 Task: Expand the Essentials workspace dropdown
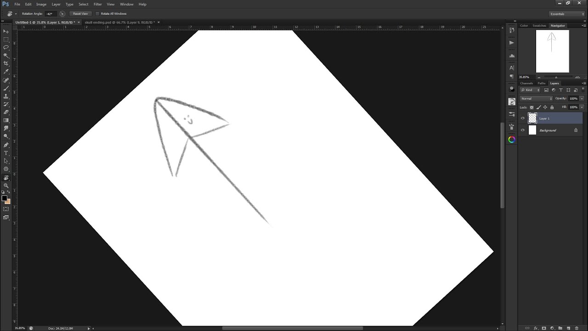(x=567, y=14)
